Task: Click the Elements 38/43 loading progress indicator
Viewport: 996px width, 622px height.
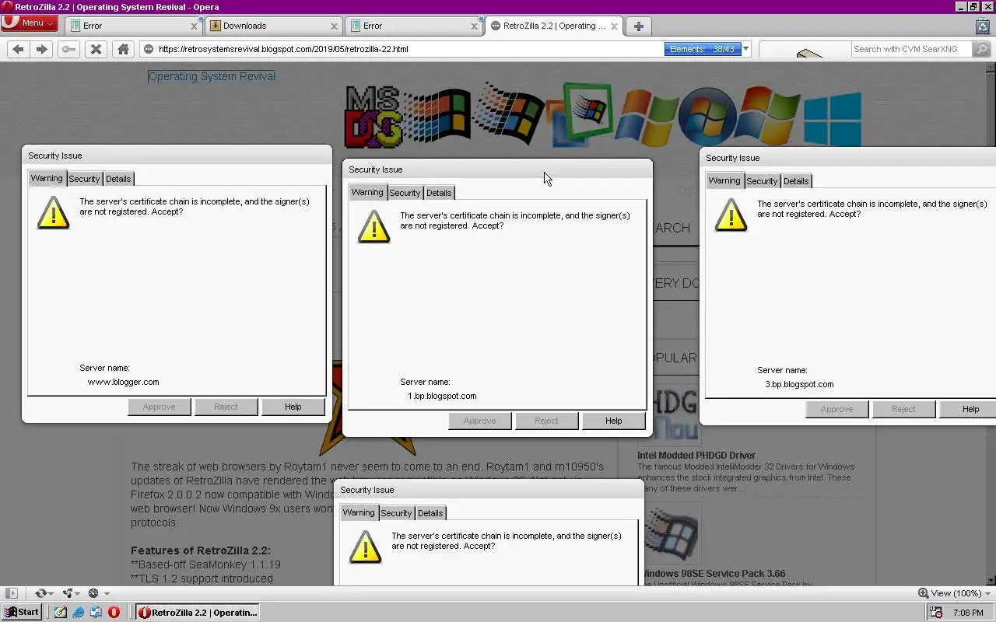Action: tap(703, 49)
